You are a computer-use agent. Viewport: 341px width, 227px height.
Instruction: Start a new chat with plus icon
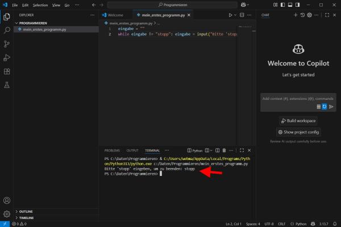(296, 15)
